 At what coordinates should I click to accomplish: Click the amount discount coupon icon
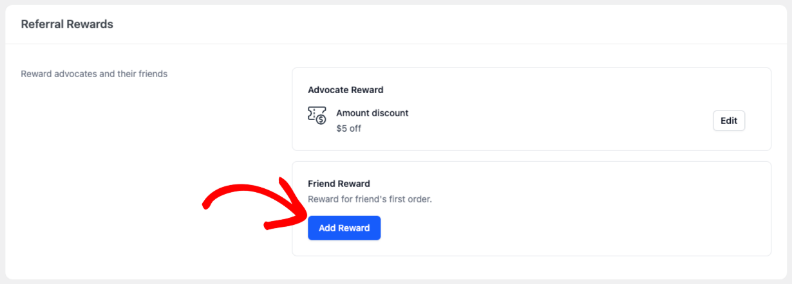point(317,115)
